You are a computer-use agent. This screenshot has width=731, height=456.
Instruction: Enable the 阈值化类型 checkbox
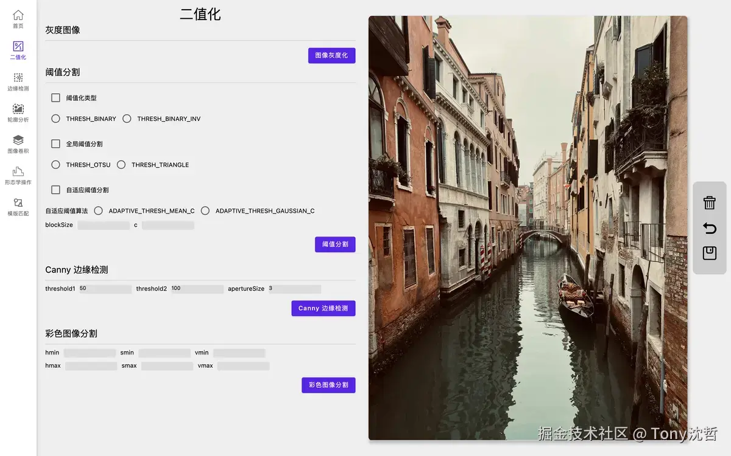tap(55, 97)
